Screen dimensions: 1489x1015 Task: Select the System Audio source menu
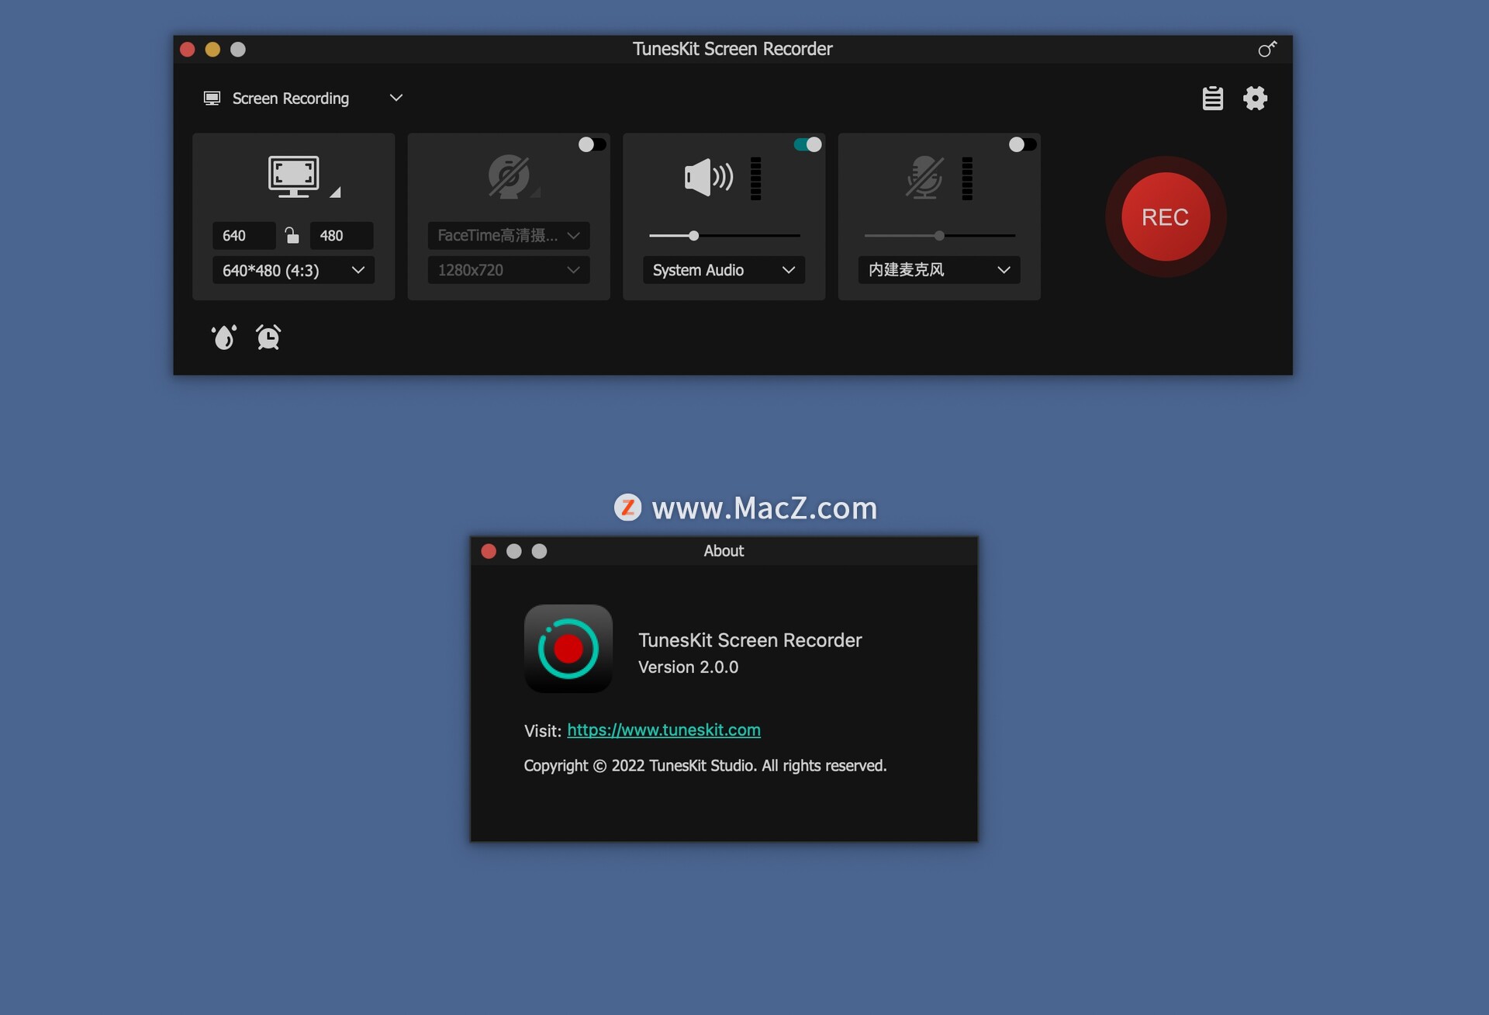[722, 269]
